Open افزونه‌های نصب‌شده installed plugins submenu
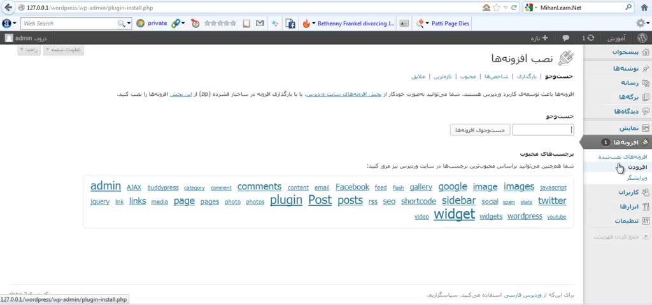652x305 pixels. (623, 157)
